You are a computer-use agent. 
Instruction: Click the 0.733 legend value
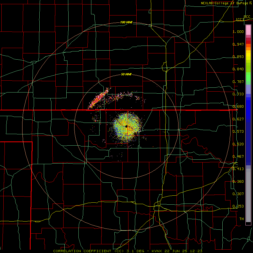[238, 94]
